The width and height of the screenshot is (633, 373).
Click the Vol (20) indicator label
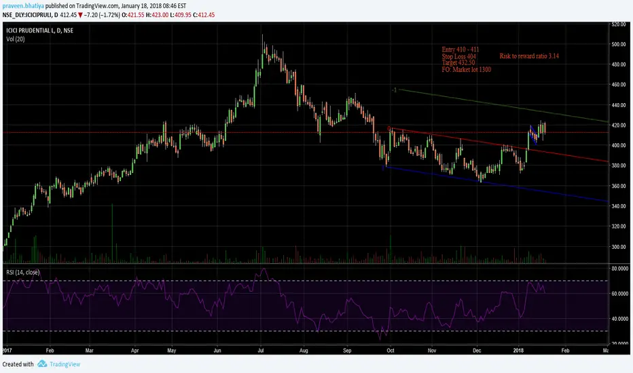click(x=16, y=39)
